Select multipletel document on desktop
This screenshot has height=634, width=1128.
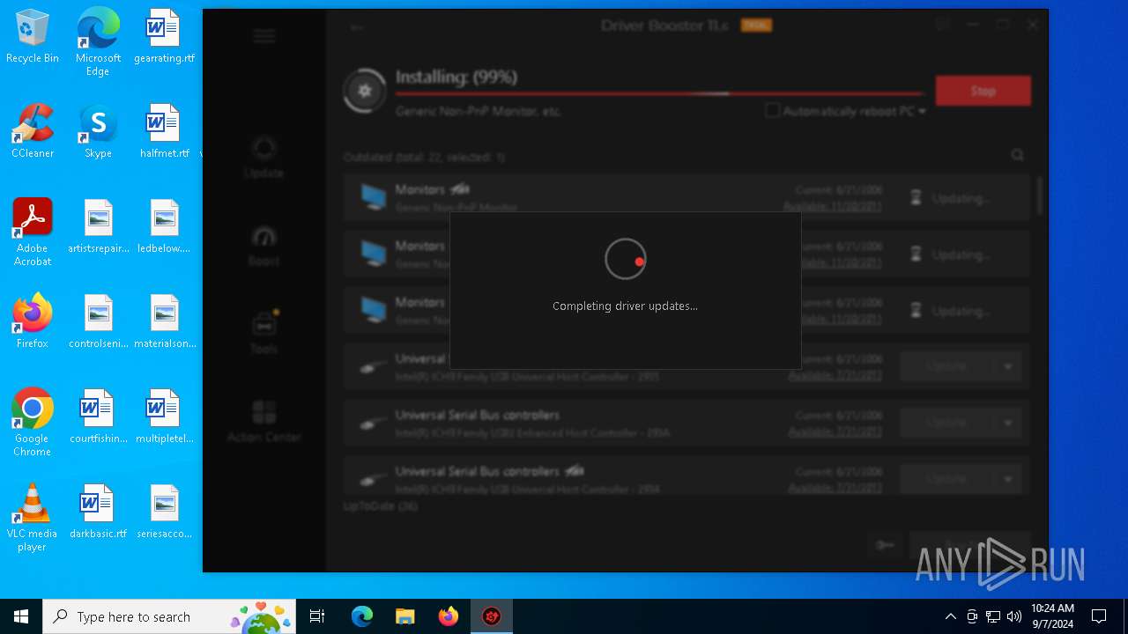tap(164, 417)
